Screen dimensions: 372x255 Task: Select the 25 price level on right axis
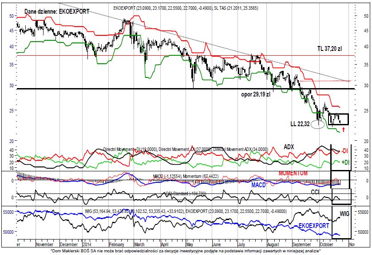pyautogui.click(x=366, y=111)
